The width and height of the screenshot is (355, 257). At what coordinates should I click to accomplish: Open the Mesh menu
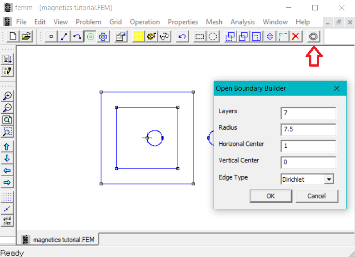214,22
